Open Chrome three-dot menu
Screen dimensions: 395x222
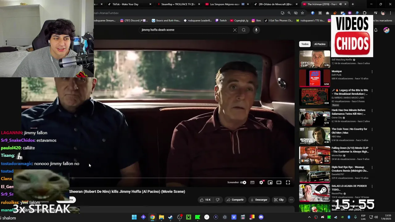click(390, 13)
